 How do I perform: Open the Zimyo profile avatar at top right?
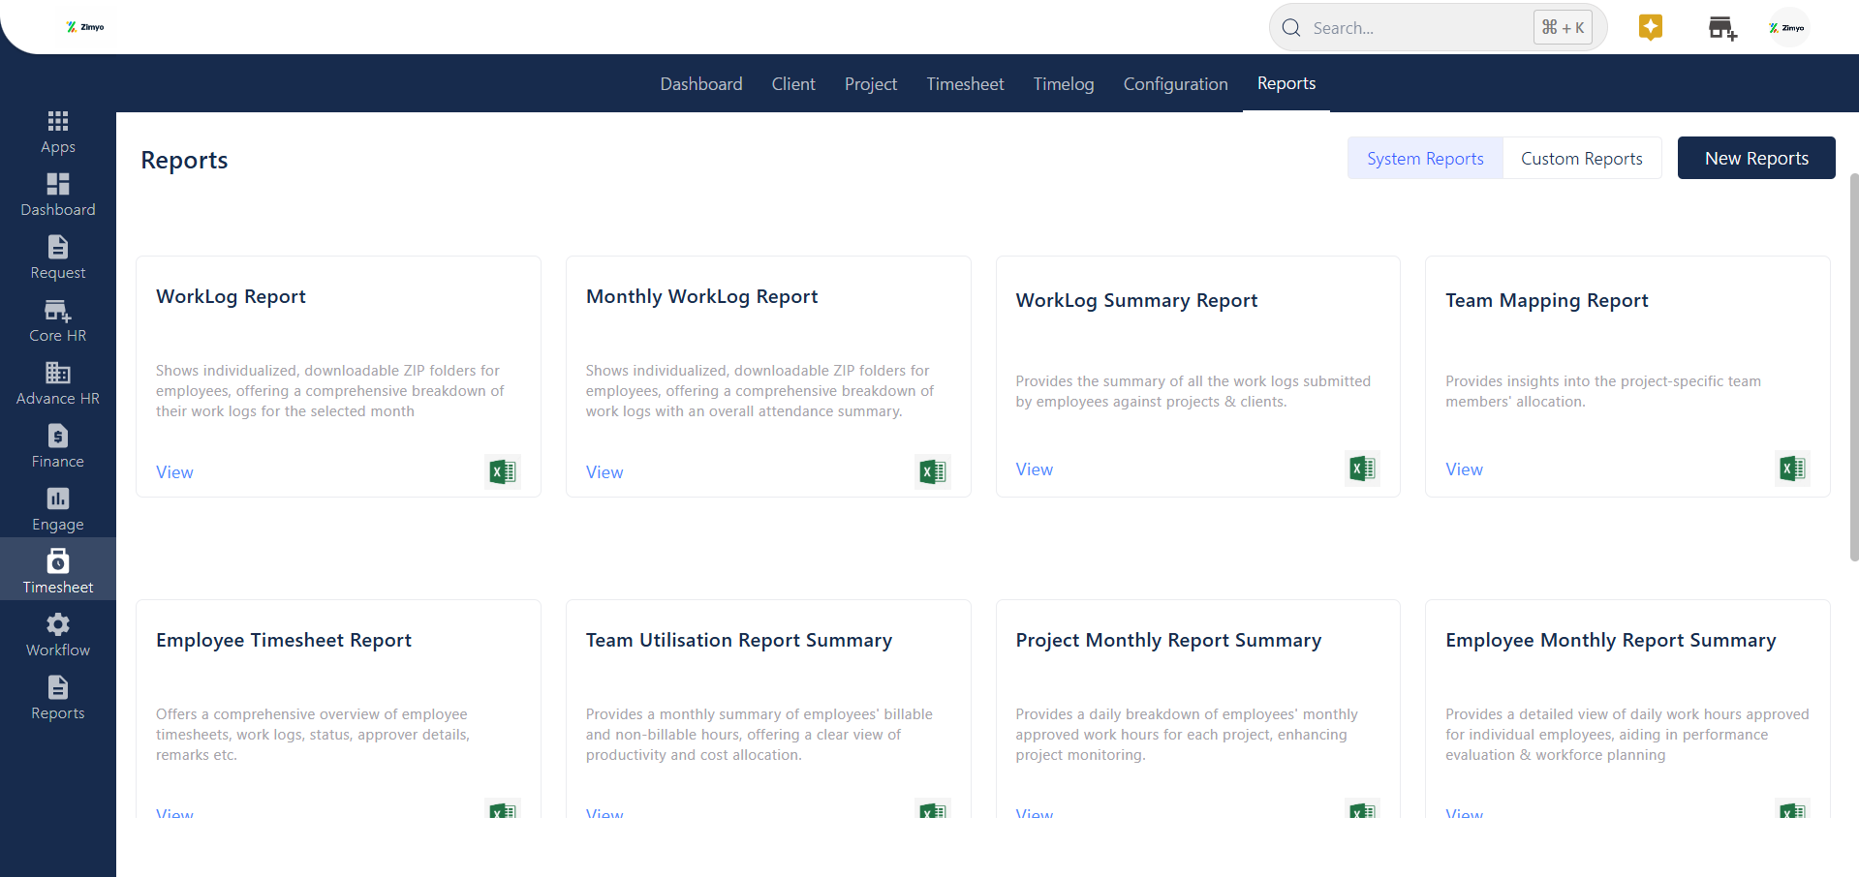pyautogui.click(x=1787, y=28)
